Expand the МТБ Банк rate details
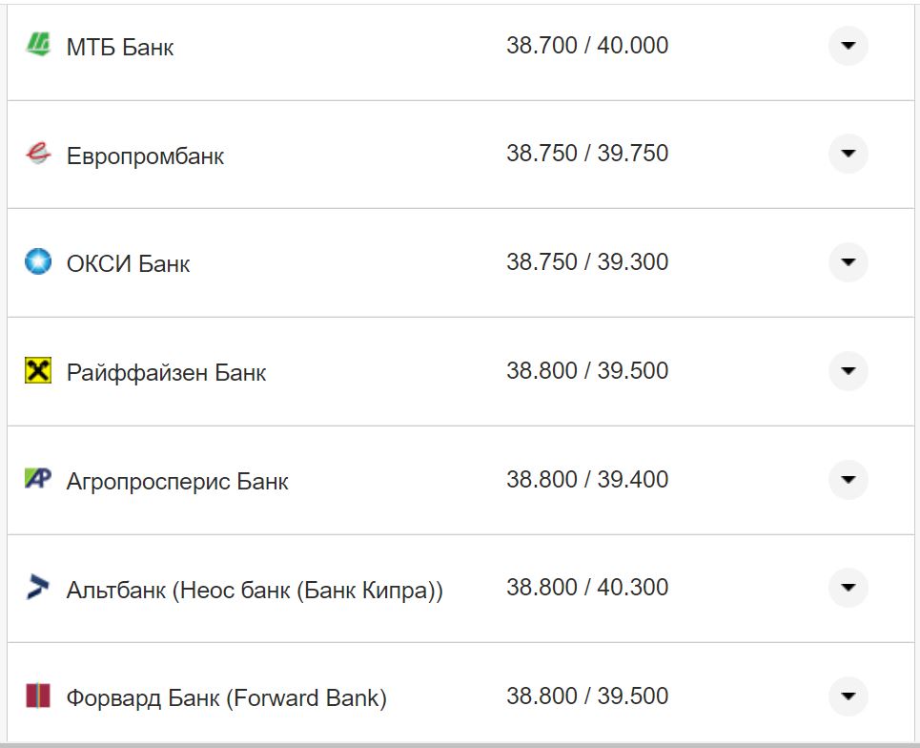Image resolution: width=920 pixels, height=748 pixels. [848, 45]
